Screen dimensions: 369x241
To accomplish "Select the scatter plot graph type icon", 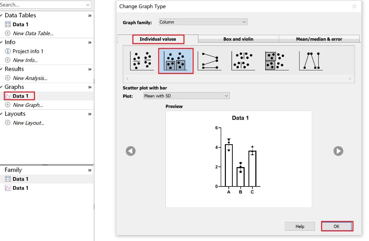I will pos(142,61).
